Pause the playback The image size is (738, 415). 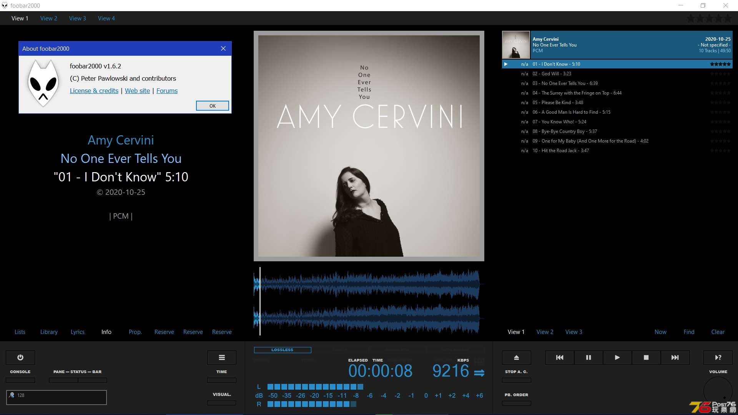588,357
